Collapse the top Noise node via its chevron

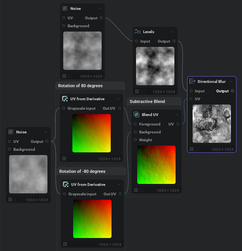pos(100,8)
